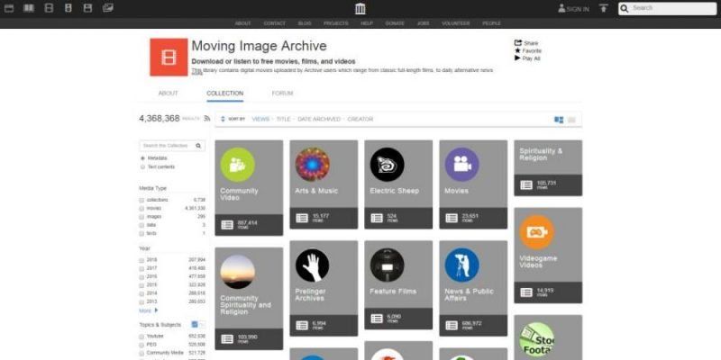Click the Favorite star icon
The height and width of the screenshot is (360, 721).
pyautogui.click(x=517, y=50)
